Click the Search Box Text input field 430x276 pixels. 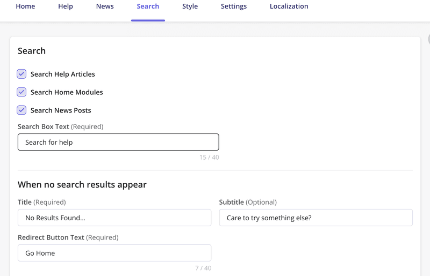click(x=118, y=142)
